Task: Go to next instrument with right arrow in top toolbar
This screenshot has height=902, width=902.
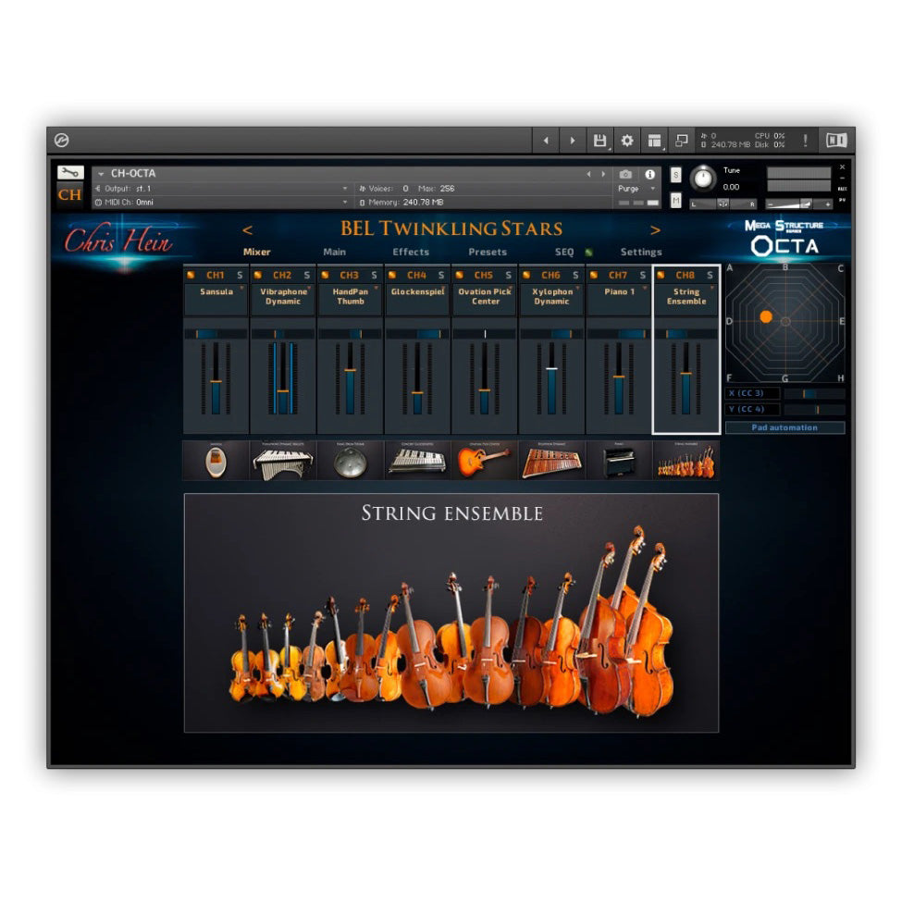Action: pos(573,141)
